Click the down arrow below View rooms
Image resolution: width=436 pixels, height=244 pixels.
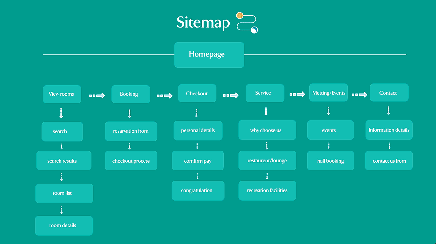(x=61, y=113)
